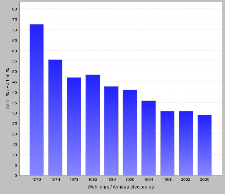Click the 'Anteil % / Part en %' axis title

click(8, 88)
